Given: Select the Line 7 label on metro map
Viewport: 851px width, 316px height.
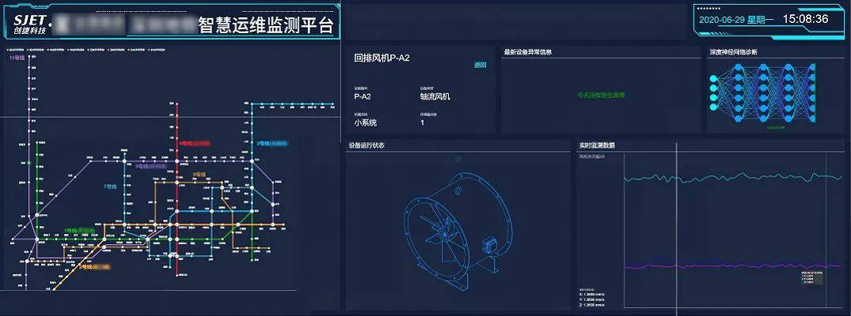Looking at the screenshot, I should [x=109, y=186].
